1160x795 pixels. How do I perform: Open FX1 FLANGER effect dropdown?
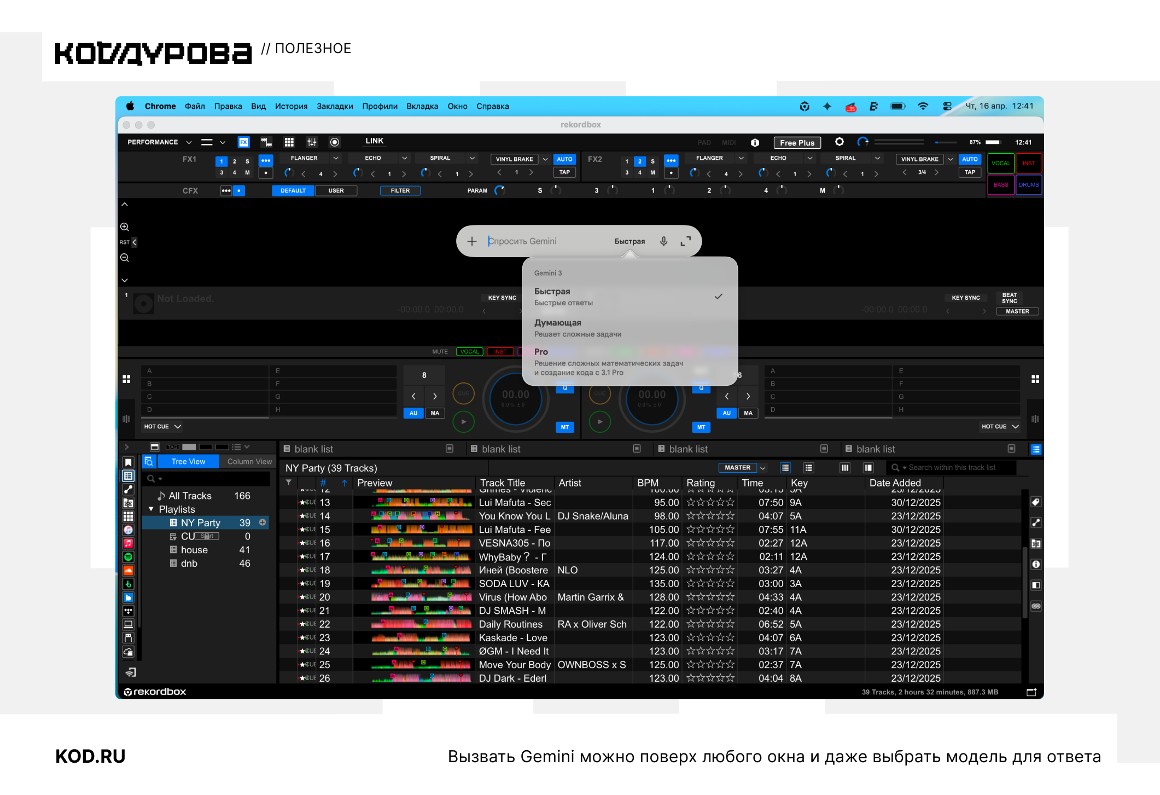coord(336,158)
